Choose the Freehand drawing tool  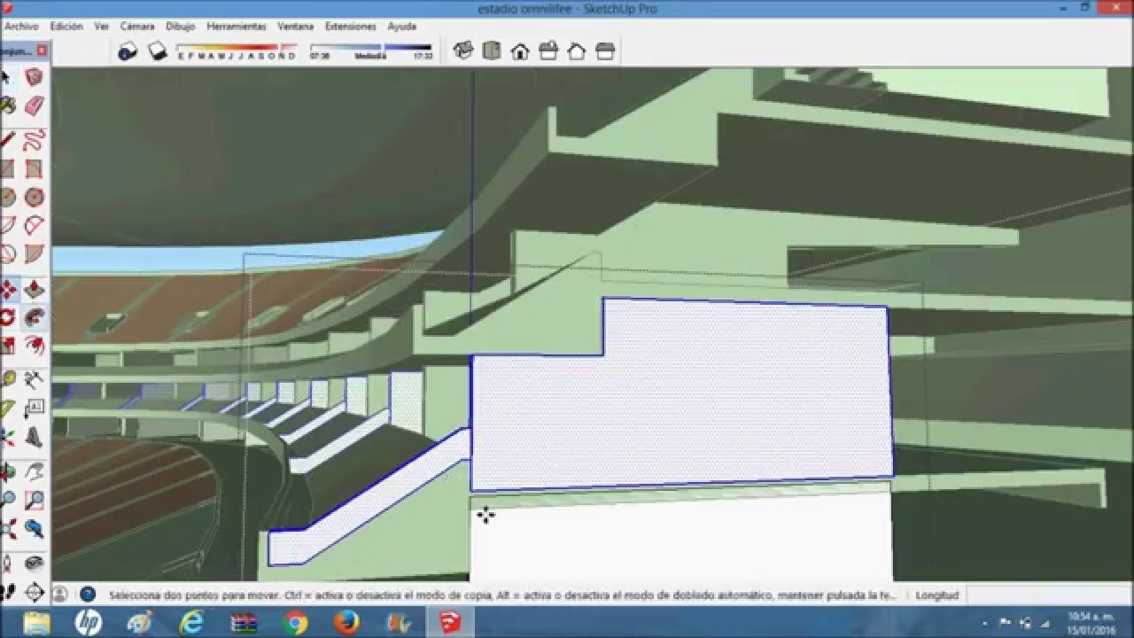click(35, 140)
